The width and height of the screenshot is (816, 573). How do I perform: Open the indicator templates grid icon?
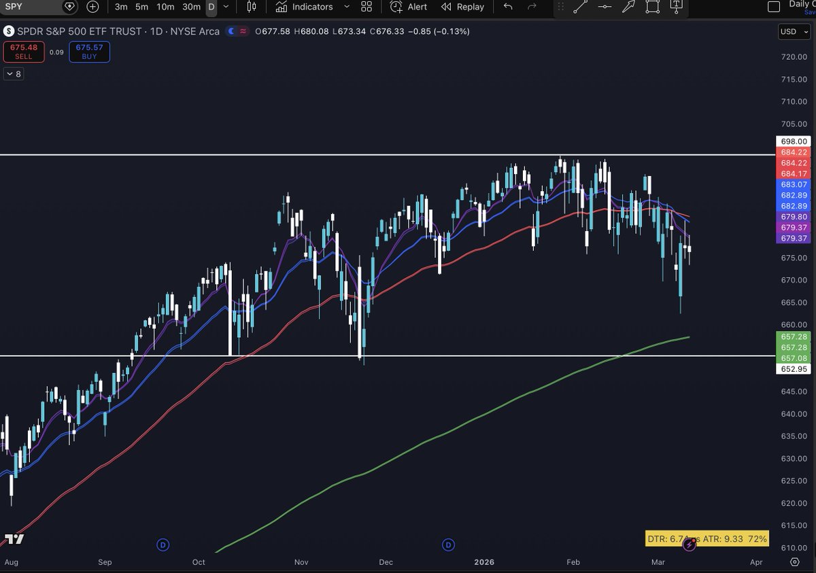tap(367, 7)
